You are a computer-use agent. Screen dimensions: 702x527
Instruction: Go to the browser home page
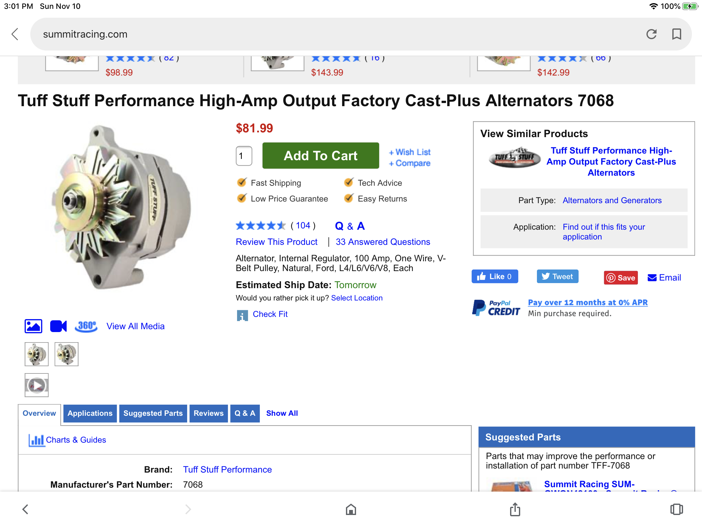tap(351, 509)
